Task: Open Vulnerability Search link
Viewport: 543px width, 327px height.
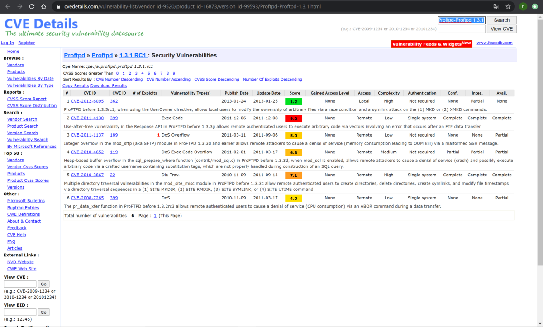Action: 28,140
